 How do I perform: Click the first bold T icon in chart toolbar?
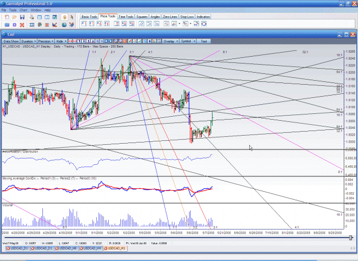80,41
